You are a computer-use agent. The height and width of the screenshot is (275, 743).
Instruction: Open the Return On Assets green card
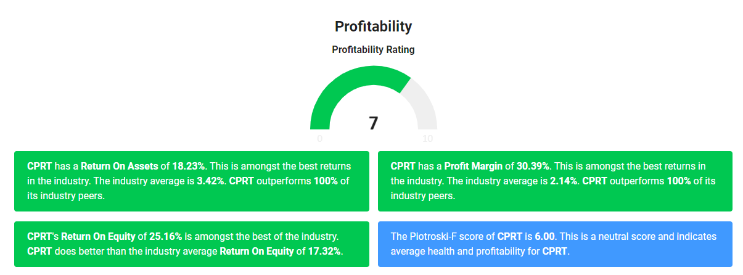click(192, 181)
